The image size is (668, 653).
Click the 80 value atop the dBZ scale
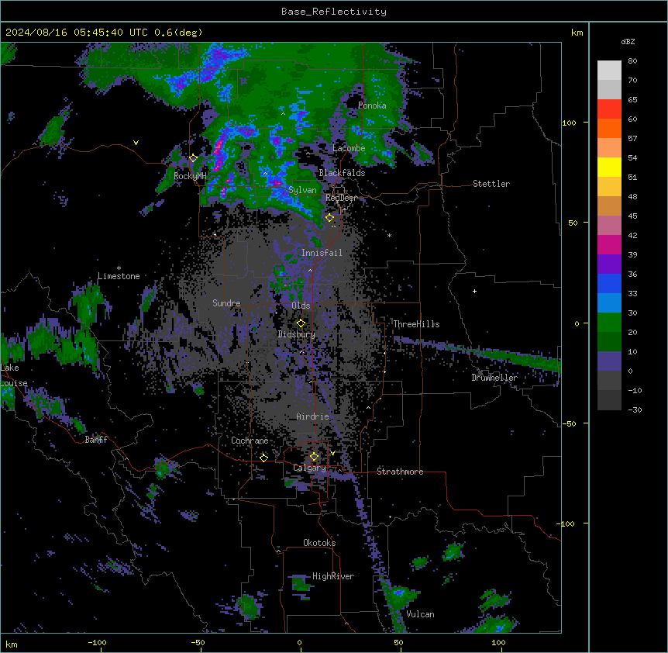(x=632, y=61)
